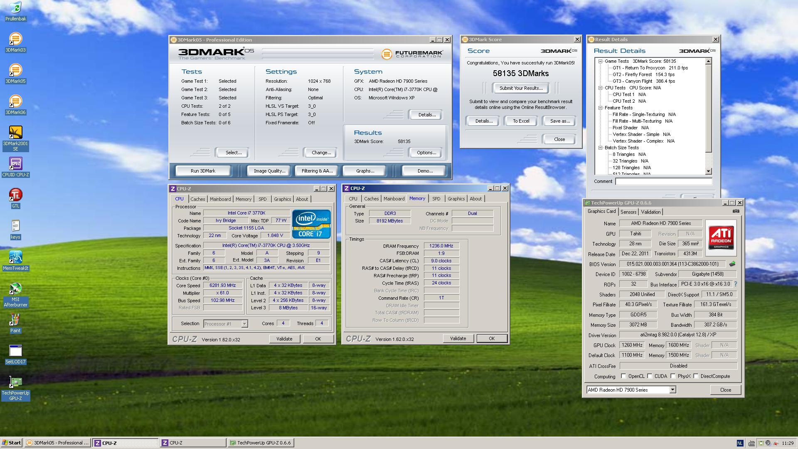Screen dimensions: 798x449
Task: Click the Run 3DMark button
Action: tap(203, 171)
